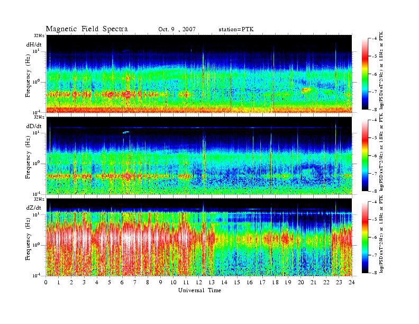Click the dH/dt spectrogram plot

pos(199,74)
